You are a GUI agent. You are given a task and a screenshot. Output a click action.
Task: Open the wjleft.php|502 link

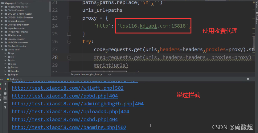[x=68, y=88]
